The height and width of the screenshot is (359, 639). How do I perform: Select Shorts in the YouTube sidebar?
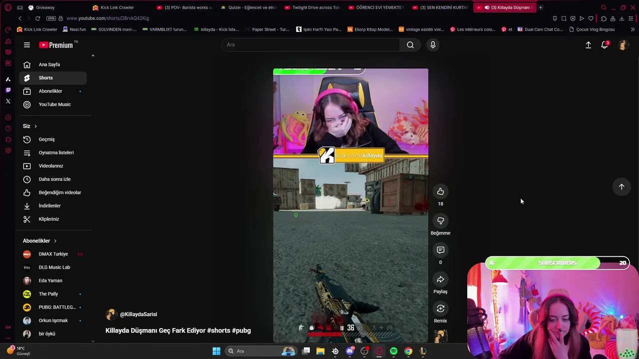tap(53, 78)
